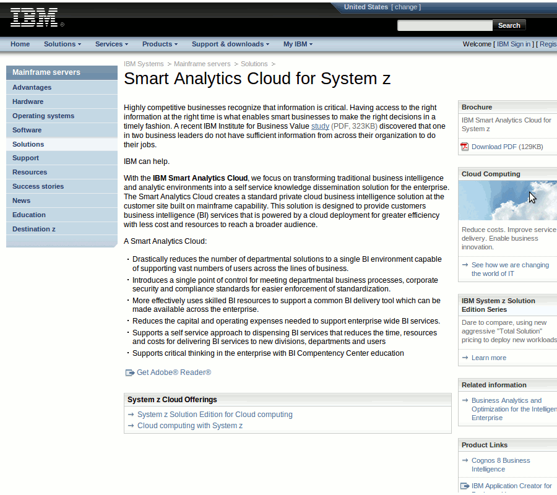Open IBM Application Creator link
557x495 pixels.
point(512,486)
